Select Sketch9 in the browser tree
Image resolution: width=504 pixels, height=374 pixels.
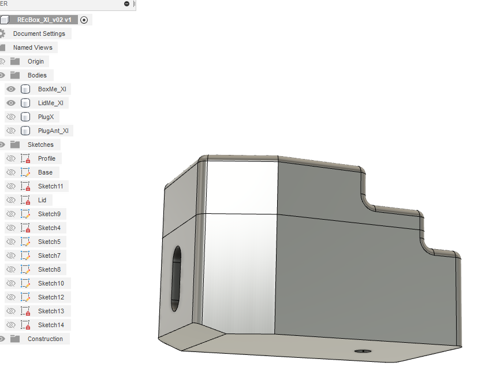[49, 214]
